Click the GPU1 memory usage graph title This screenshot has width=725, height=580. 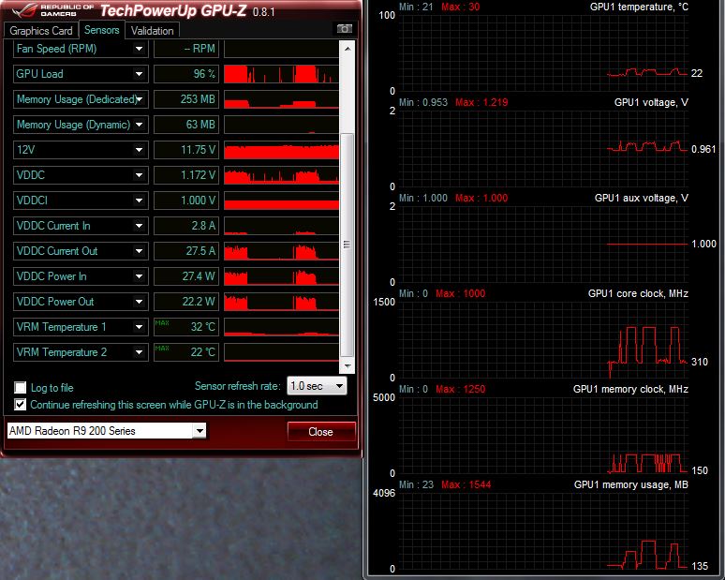[x=631, y=484]
